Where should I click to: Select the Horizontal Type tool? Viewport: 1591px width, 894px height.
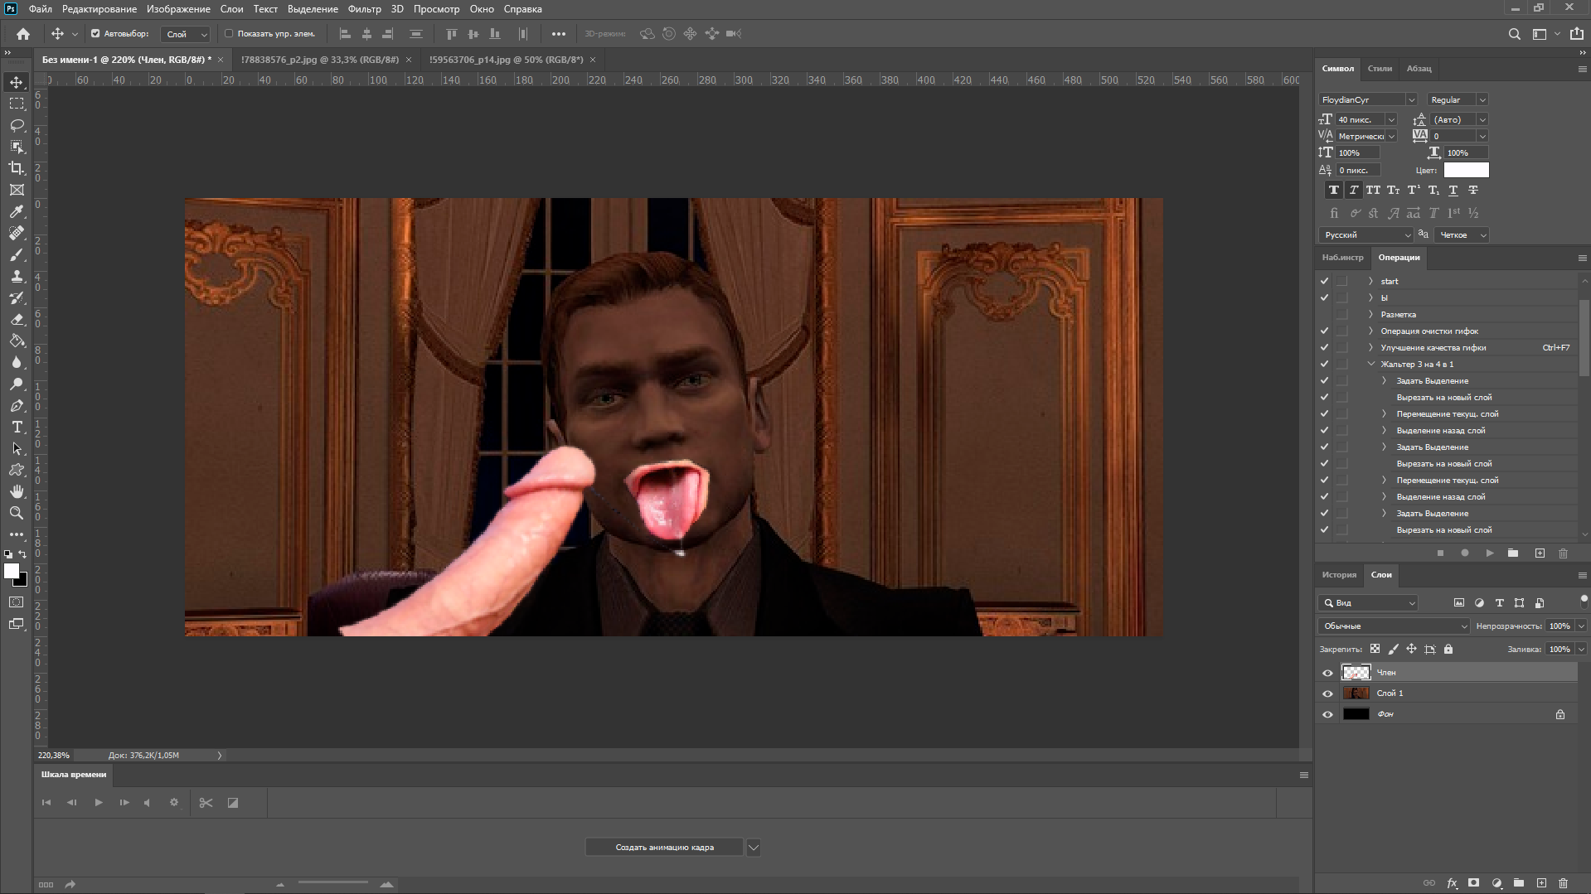click(x=17, y=427)
